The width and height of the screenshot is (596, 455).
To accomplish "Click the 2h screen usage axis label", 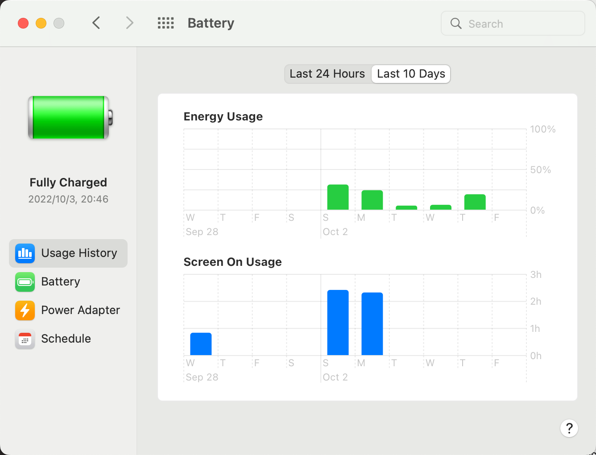I will coord(536,302).
